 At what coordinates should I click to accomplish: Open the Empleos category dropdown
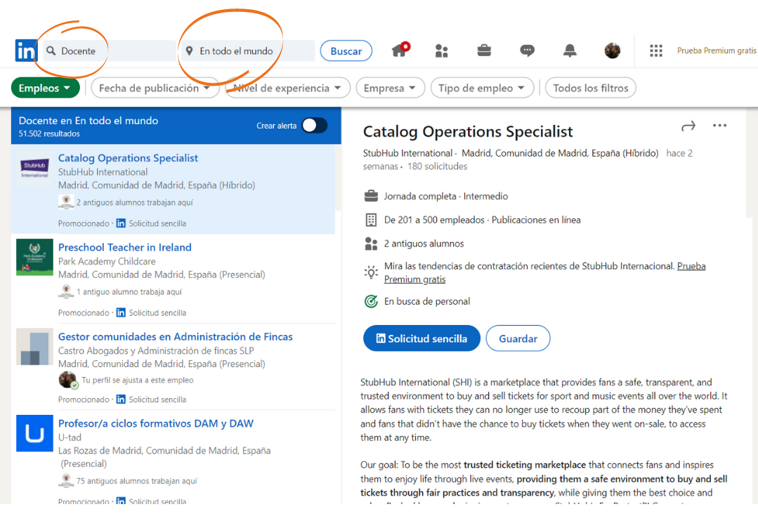(x=45, y=88)
